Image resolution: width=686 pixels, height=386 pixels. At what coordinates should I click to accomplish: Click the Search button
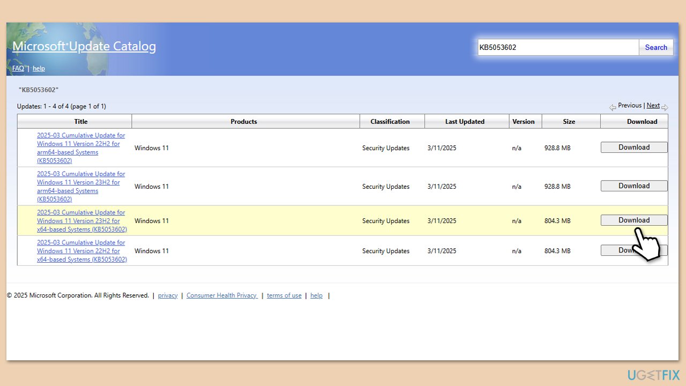pos(656,47)
